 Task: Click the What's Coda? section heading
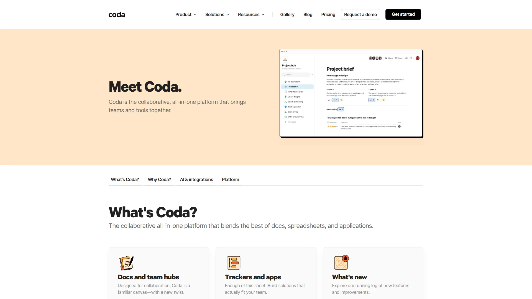[153, 212]
